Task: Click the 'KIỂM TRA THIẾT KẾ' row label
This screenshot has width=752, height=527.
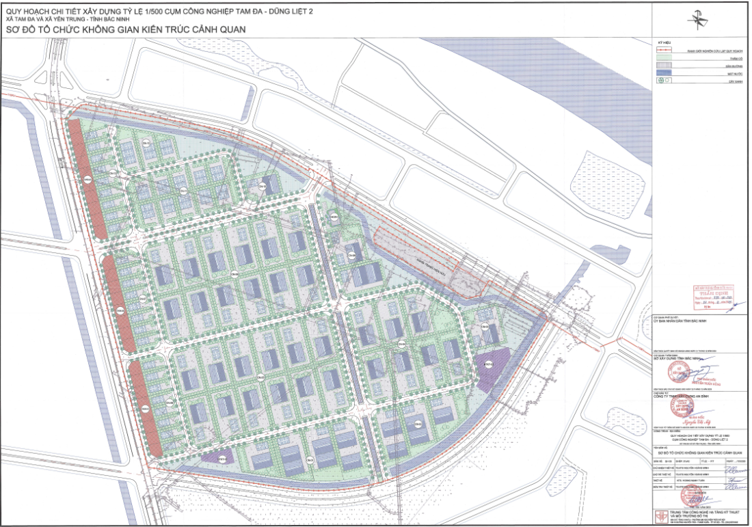Action: [664, 487]
